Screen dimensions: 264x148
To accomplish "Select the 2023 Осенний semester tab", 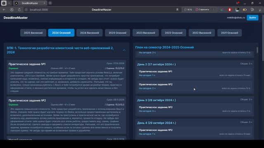I will [x=118, y=33].
